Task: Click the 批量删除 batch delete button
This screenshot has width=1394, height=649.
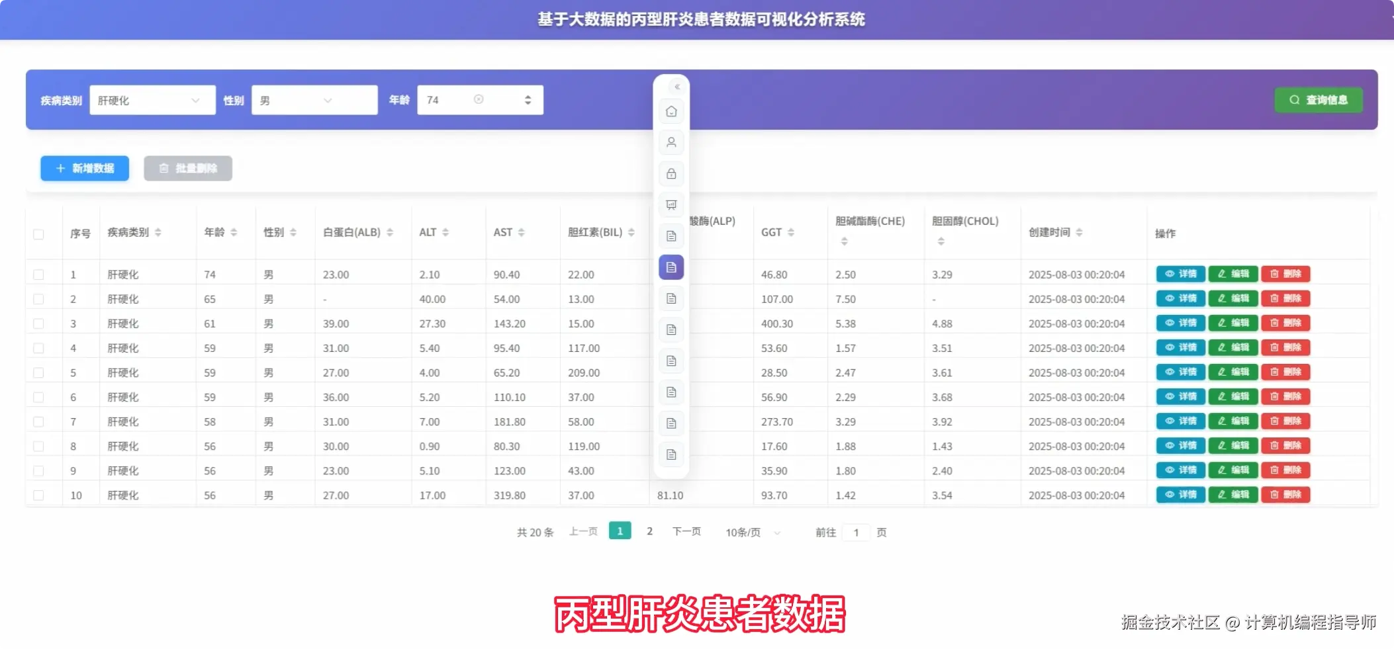Action: coord(188,168)
